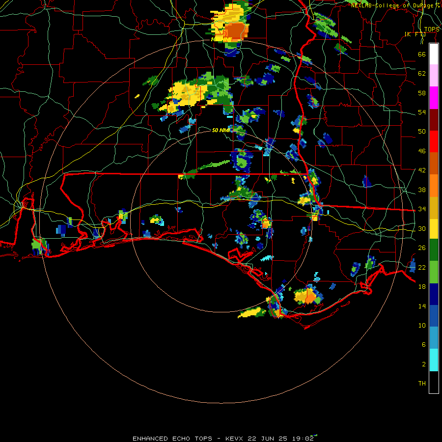Click the 22 JUN 25 19:02 timestamp
Viewport: 442px width, 442px height.
click(x=280, y=439)
